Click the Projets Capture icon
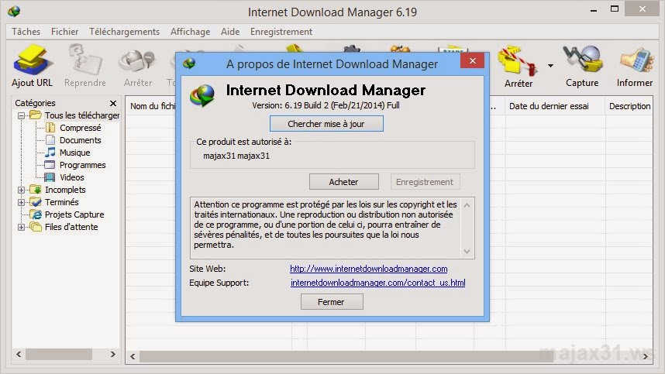Image resolution: width=665 pixels, height=374 pixels. point(36,214)
